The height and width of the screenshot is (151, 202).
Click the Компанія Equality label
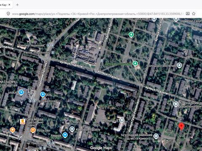coord(88,130)
